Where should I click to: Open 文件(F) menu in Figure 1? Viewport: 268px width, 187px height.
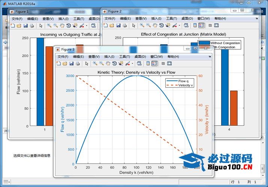click(17, 18)
